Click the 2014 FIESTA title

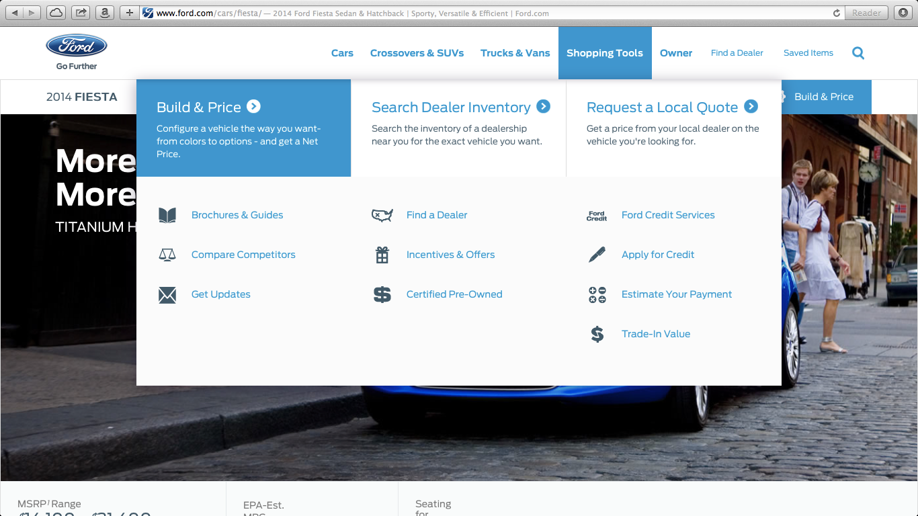pyautogui.click(x=81, y=97)
